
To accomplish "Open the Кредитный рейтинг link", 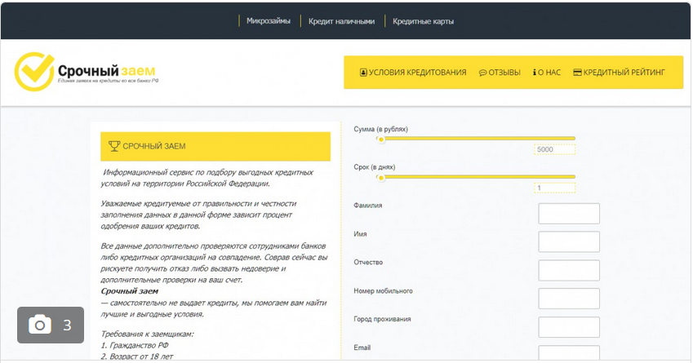I will tap(624, 73).
